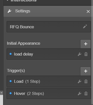The width and height of the screenshot is (93, 105).
Task: Click the scroll down arrow at left edge
Action: 2,93
